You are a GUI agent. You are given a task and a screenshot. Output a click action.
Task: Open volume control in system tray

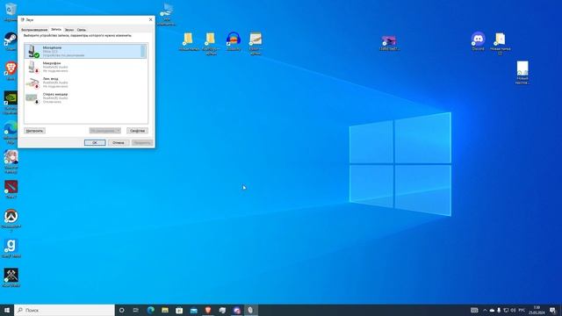[x=513, y=310]
